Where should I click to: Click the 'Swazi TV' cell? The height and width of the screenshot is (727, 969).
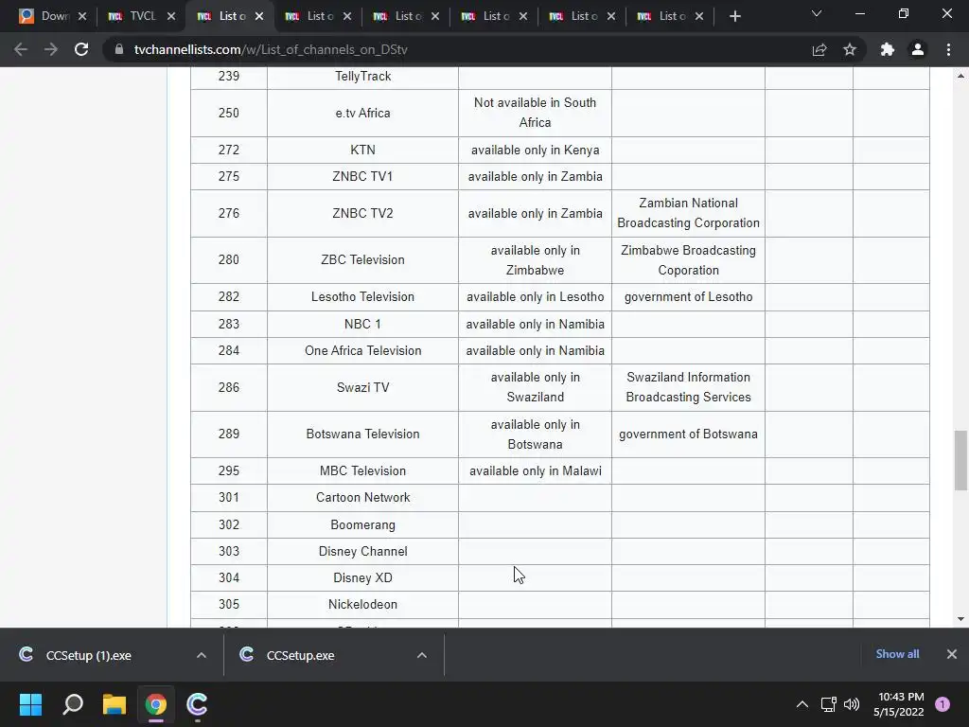point(362,387)
